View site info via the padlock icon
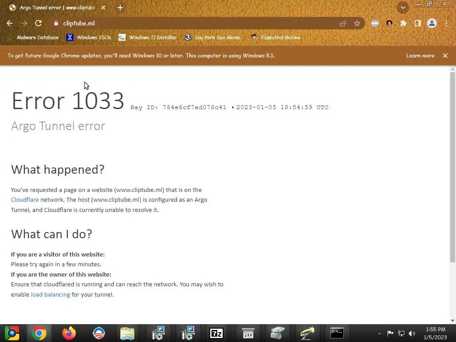456x342 pixels. point(56,23)
